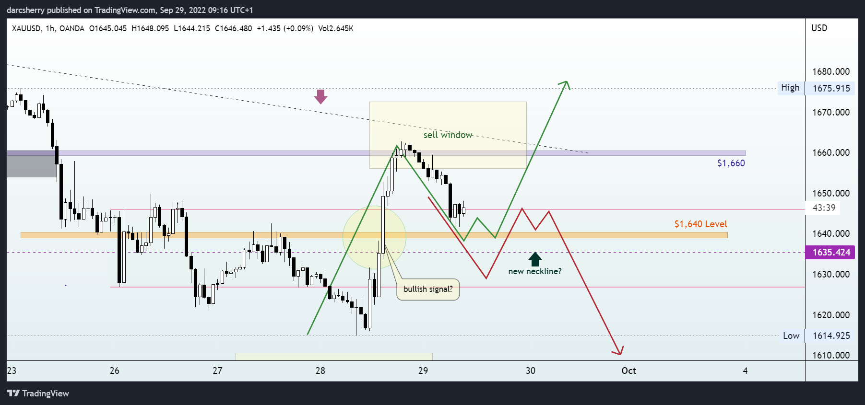Click the low value L1644.215
This screenshot has width=865, height=405.
pos(192,28)
